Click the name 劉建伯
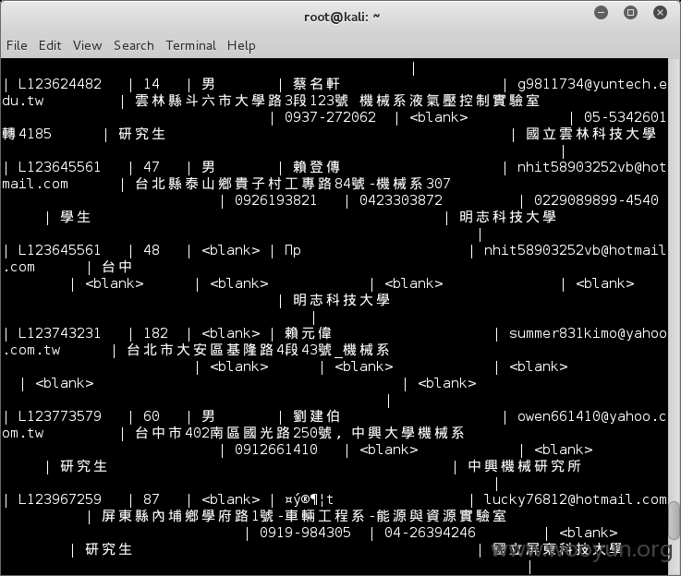The image size is (681, 576). click(x=317, y=416)
